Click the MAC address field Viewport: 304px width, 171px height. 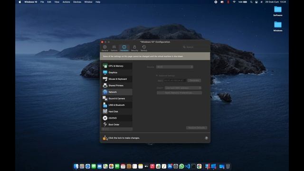175,80
